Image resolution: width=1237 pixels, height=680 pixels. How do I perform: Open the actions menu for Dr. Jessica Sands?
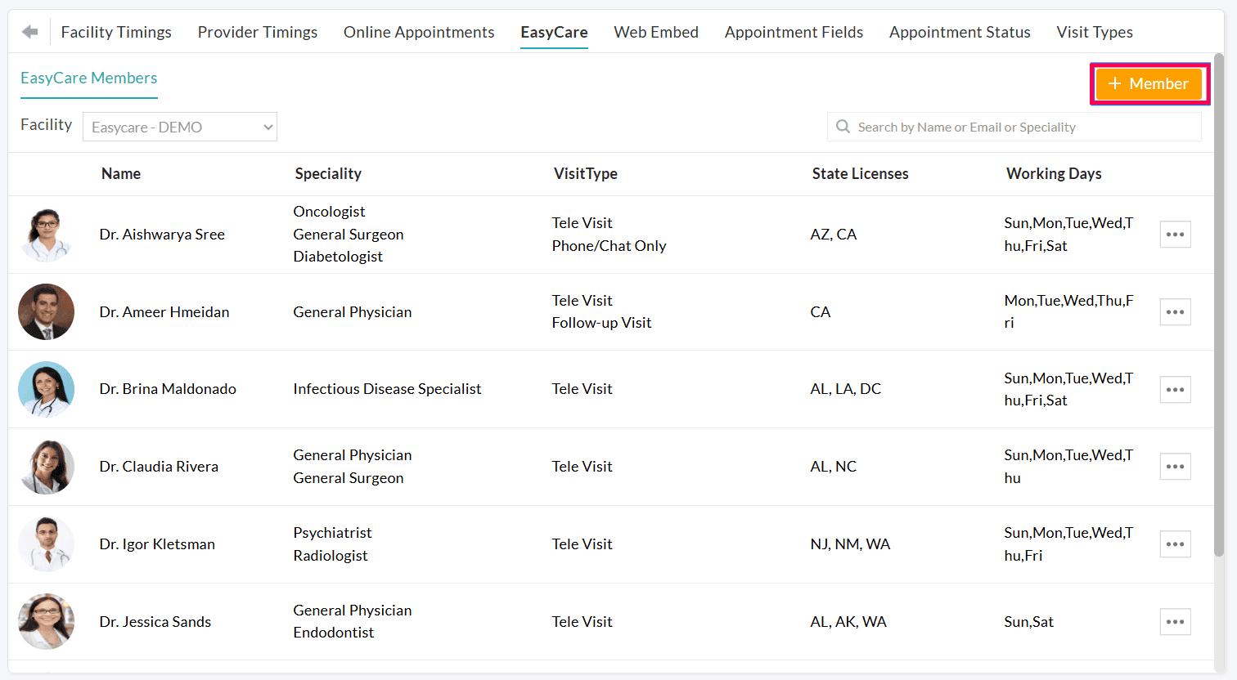tap(1175, 621)
